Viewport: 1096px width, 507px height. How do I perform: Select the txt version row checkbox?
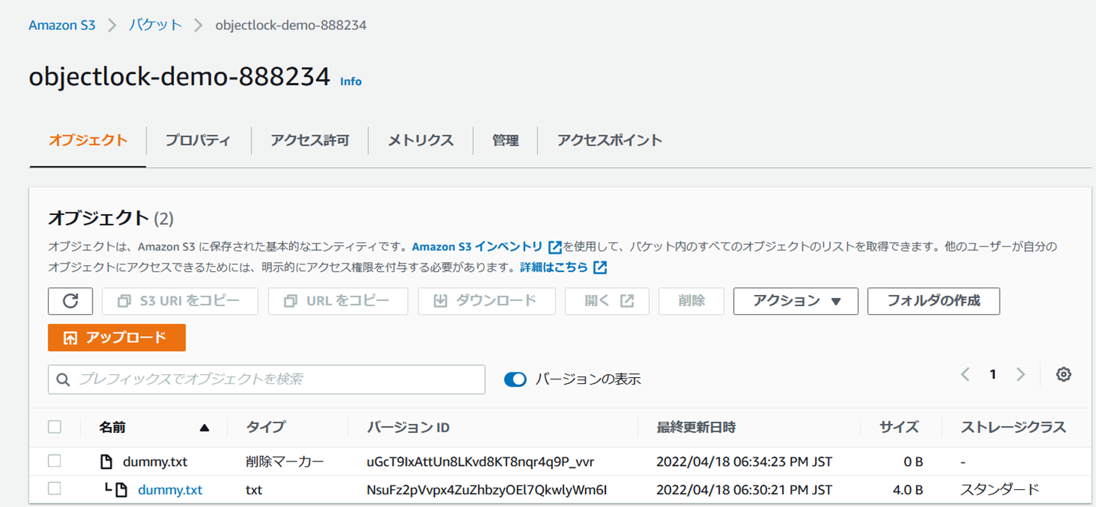click(55, 489)
